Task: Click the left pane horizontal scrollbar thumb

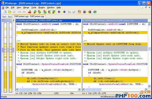Action: click(x=29, y=89)
